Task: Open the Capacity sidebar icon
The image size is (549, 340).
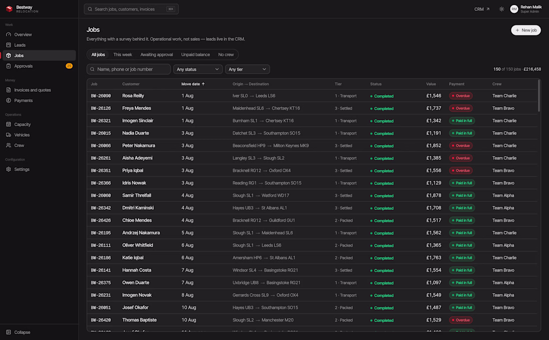Action: pos(9,125)
